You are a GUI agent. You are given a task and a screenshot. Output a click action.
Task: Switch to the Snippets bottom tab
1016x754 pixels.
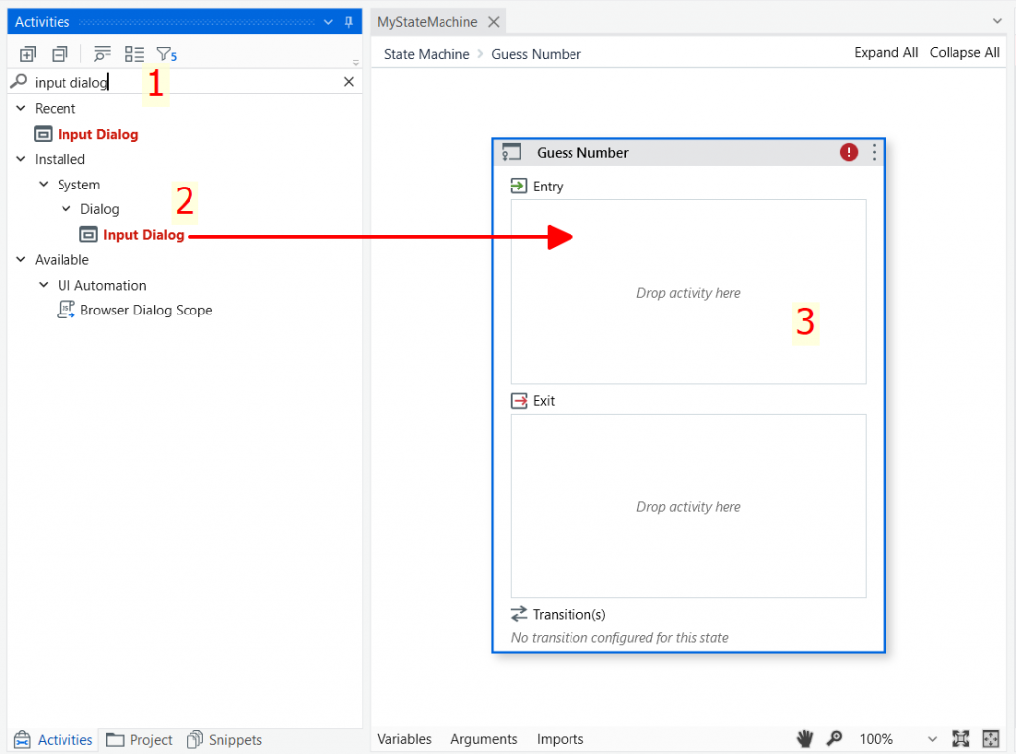[224, 740]
